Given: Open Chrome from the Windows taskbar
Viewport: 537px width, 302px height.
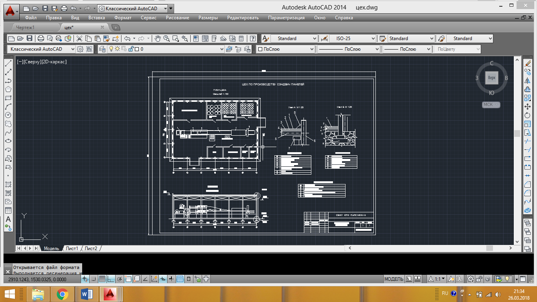Looking at the screenshot, I should click(62, 294).
